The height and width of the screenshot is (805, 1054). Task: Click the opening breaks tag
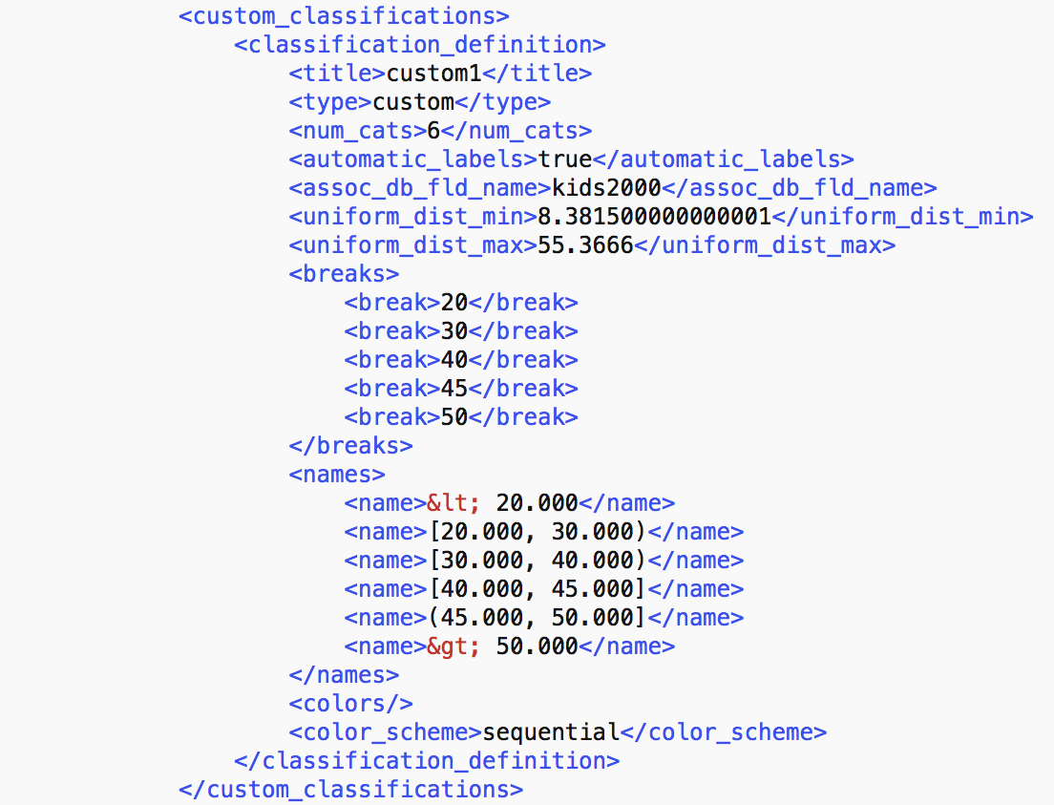click(344, 274)
